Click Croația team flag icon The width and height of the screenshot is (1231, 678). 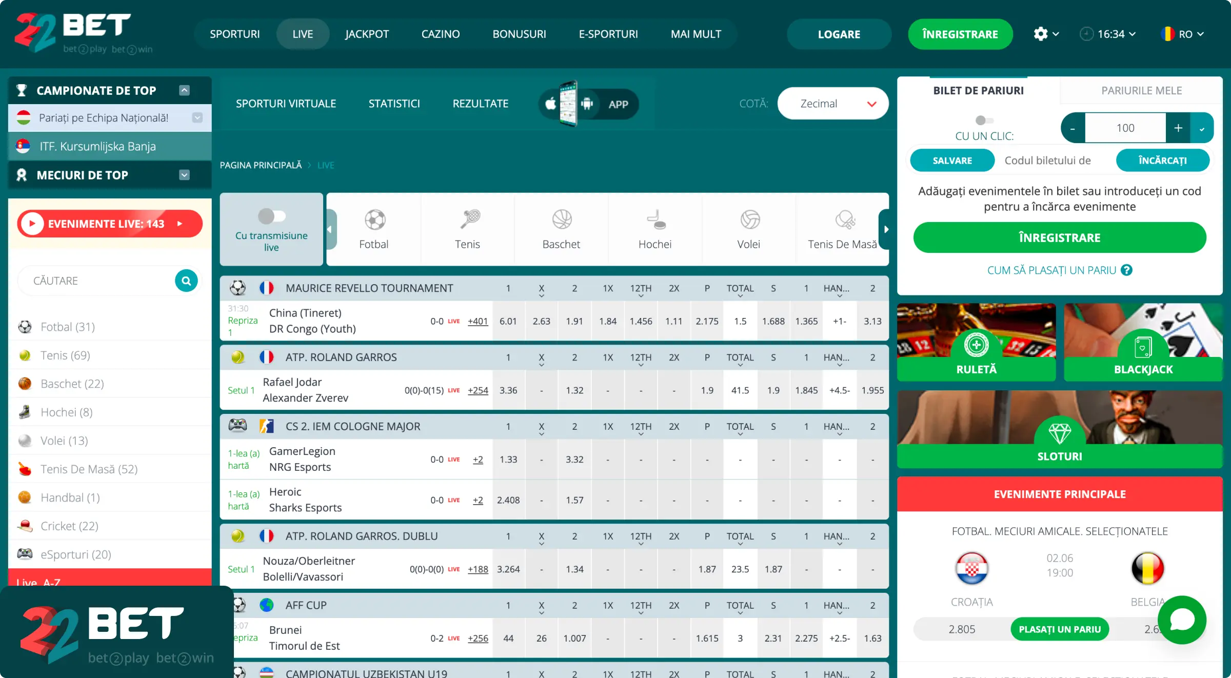click(x=972, y=568)
